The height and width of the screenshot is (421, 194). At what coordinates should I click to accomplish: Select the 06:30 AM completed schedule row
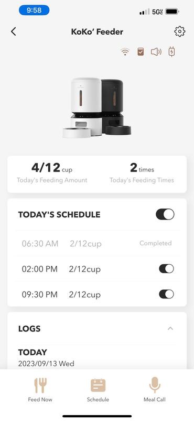[97, 244]
